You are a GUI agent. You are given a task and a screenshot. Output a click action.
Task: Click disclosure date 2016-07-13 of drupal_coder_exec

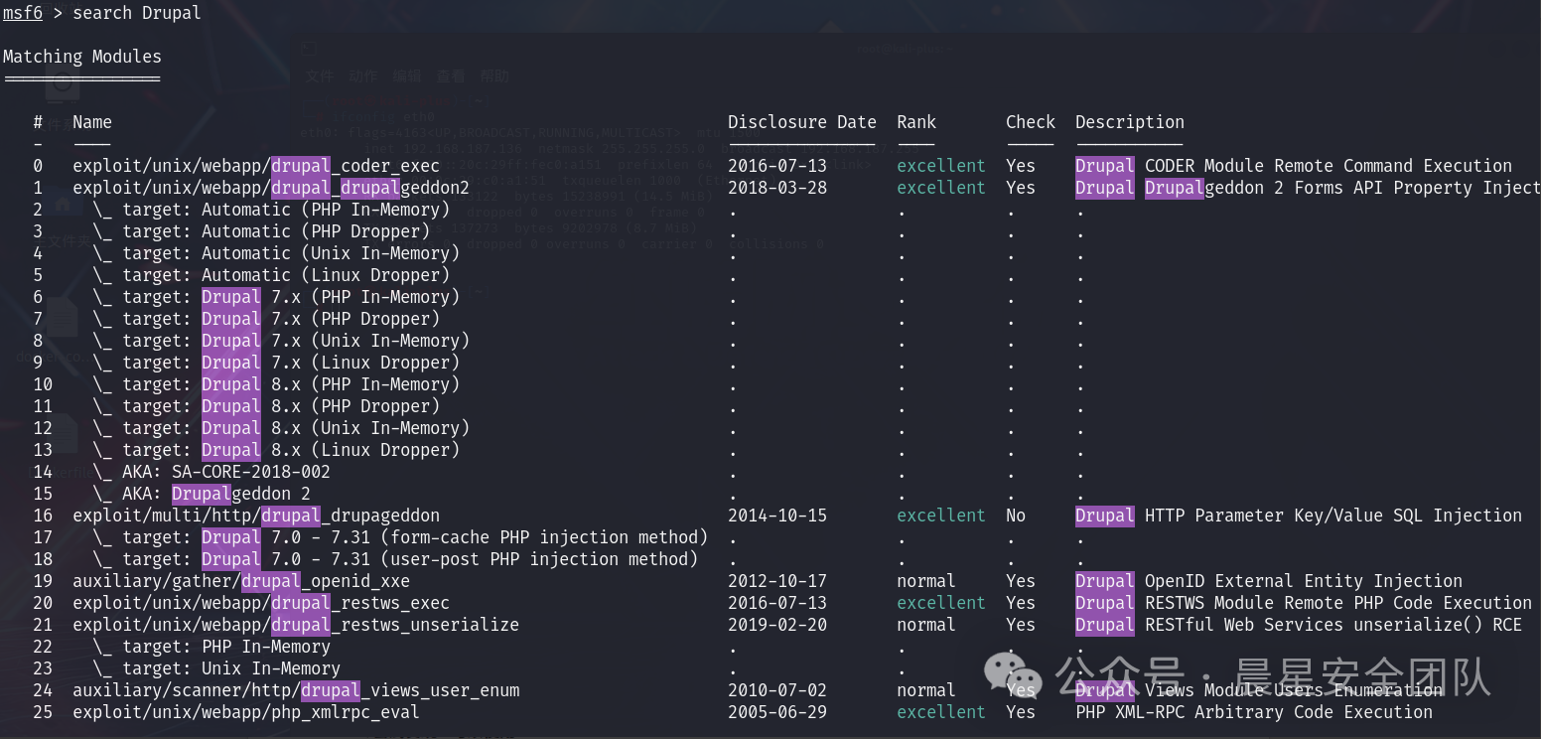(777, 166)
